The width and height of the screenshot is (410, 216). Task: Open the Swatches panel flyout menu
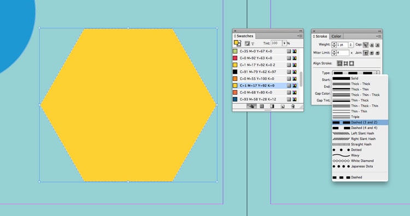(x=300, y=36)
